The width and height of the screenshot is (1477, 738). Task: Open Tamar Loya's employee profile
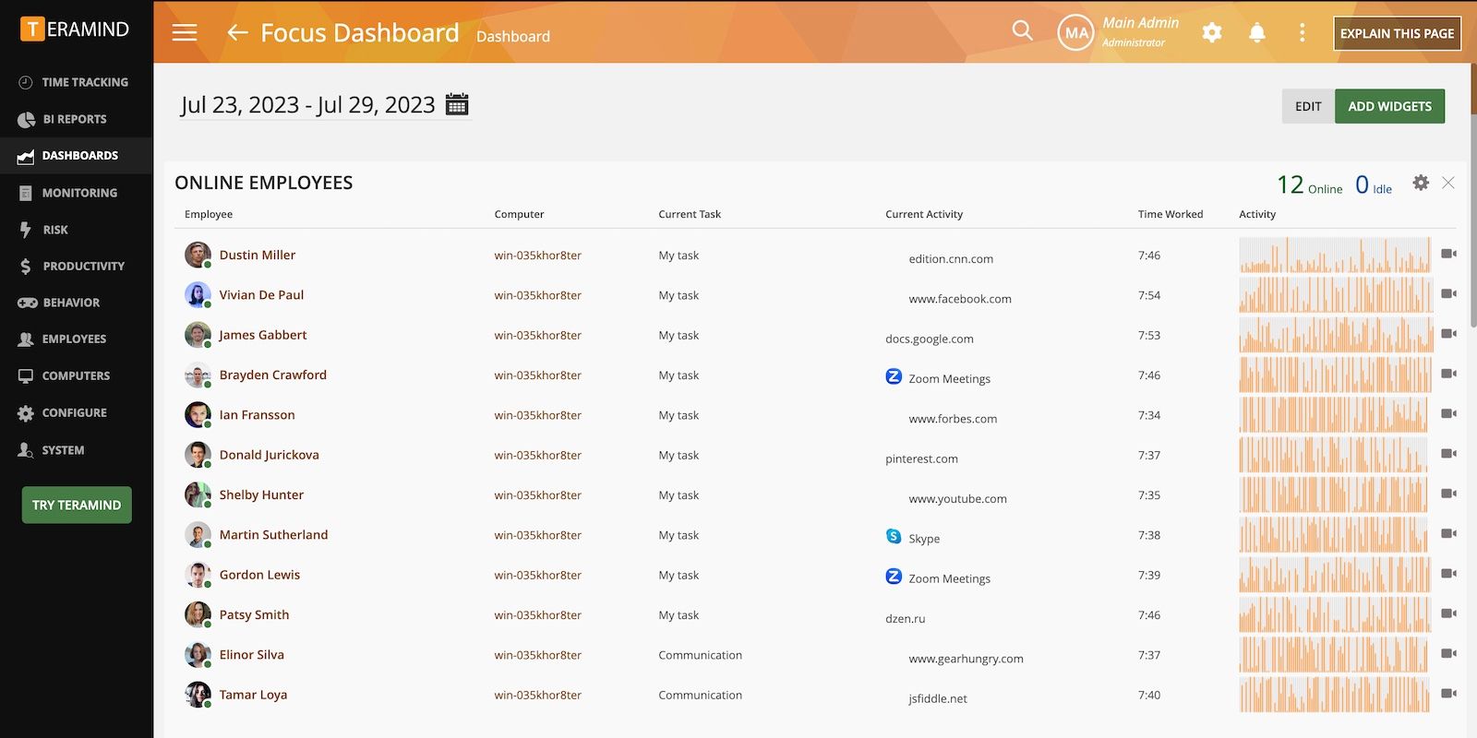click(x=253, y=695)
